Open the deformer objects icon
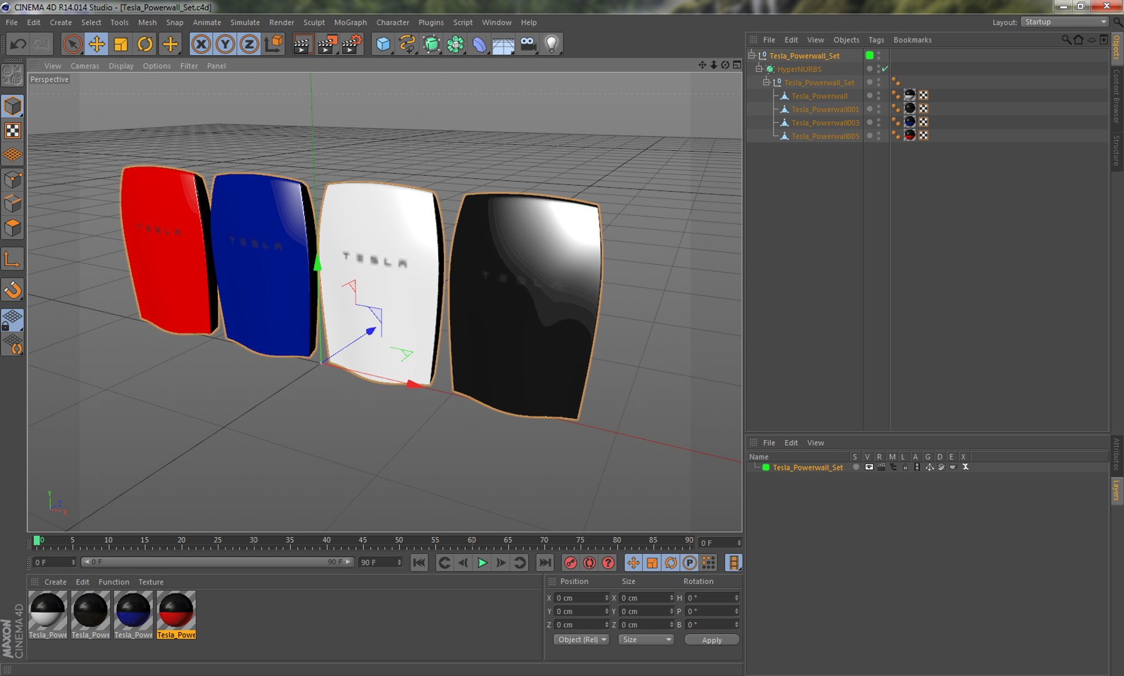 tap(480, 44)
